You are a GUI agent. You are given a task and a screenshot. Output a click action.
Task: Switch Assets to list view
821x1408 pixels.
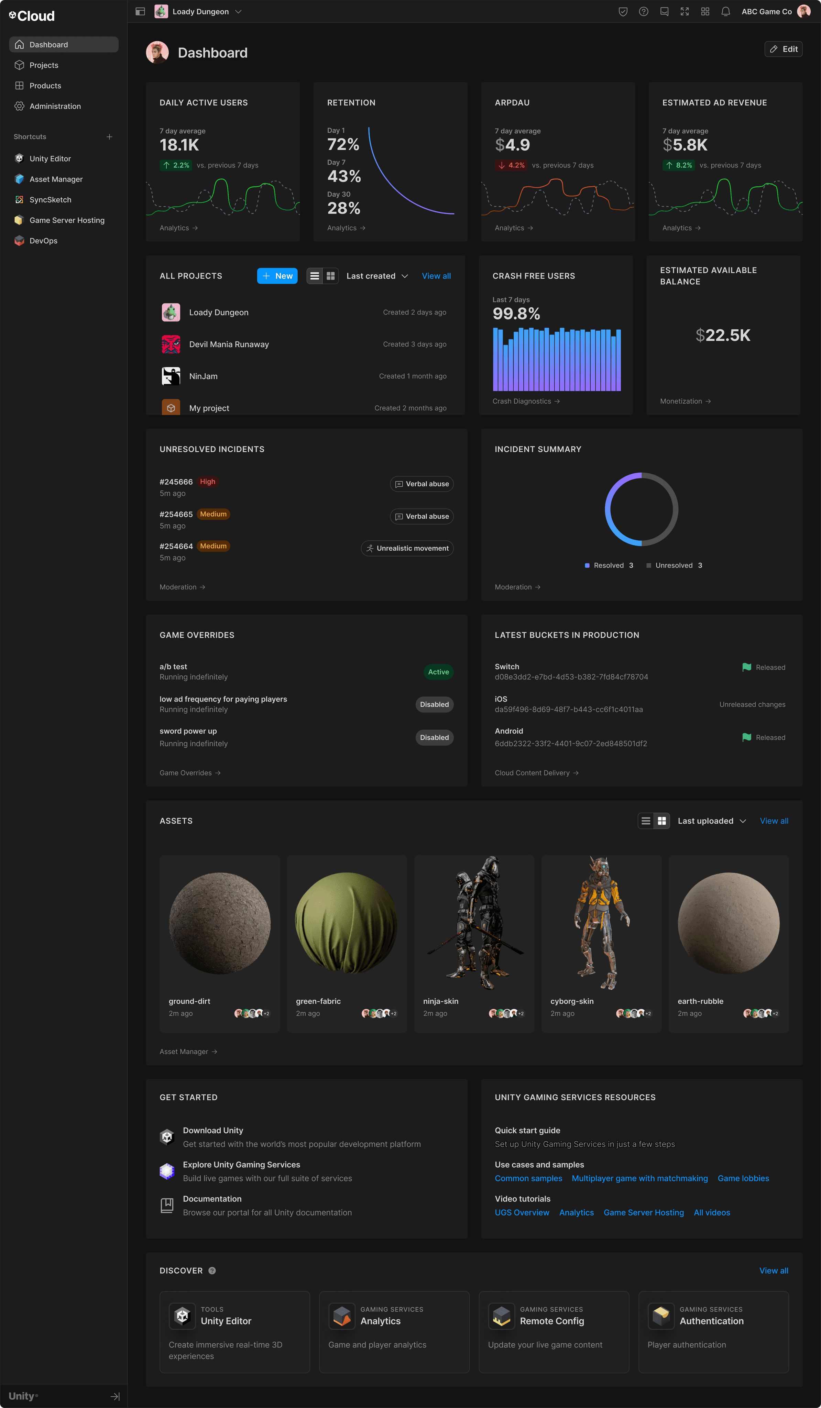click(646, 821)
